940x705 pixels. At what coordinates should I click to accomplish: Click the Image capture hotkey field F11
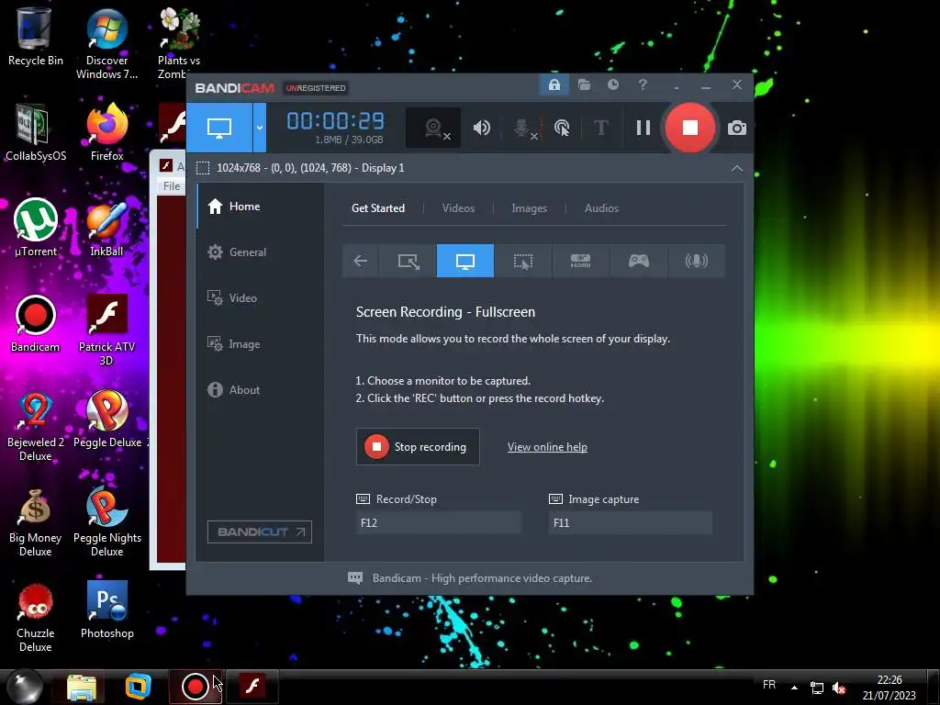point(631,522)
